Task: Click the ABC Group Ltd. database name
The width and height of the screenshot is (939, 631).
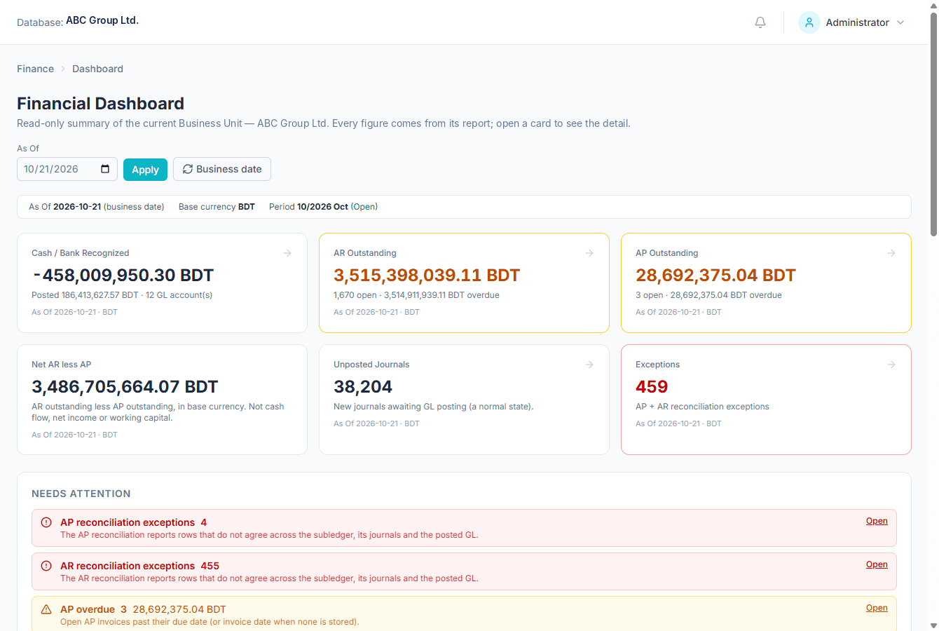Action: pos(102,20)
